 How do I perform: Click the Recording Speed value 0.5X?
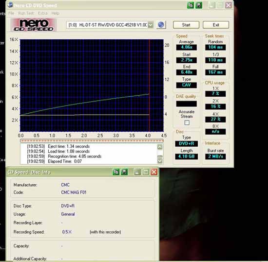pyautogui.click(x=67, y=232)
